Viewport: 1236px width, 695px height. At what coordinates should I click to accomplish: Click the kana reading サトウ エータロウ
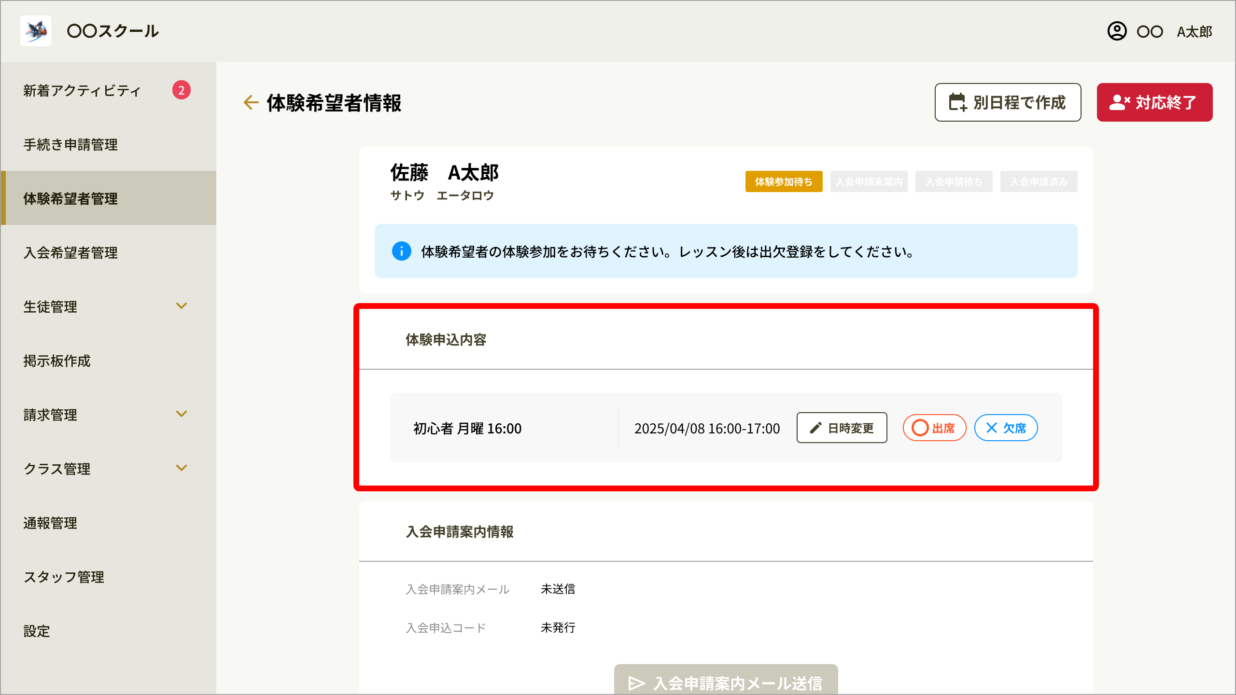tap(442, 195)
